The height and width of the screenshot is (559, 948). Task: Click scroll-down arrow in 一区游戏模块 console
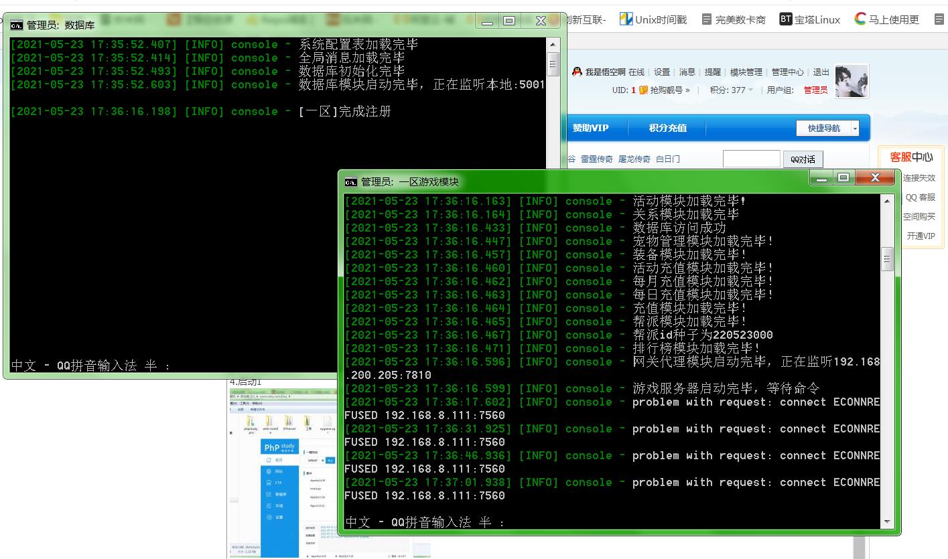pyautogui.click(x=887, y=522)
